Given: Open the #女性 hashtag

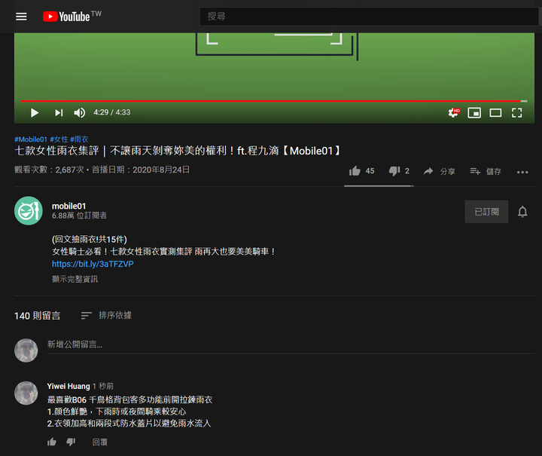Looking at the screenshot, I should pyautogui.click(x=59, y=139).
